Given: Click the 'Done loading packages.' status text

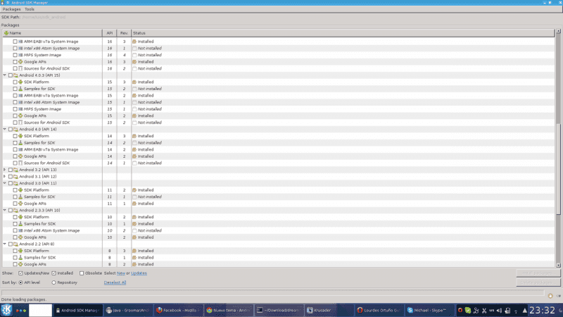Looking at the screenshot, I should [24, 299].
